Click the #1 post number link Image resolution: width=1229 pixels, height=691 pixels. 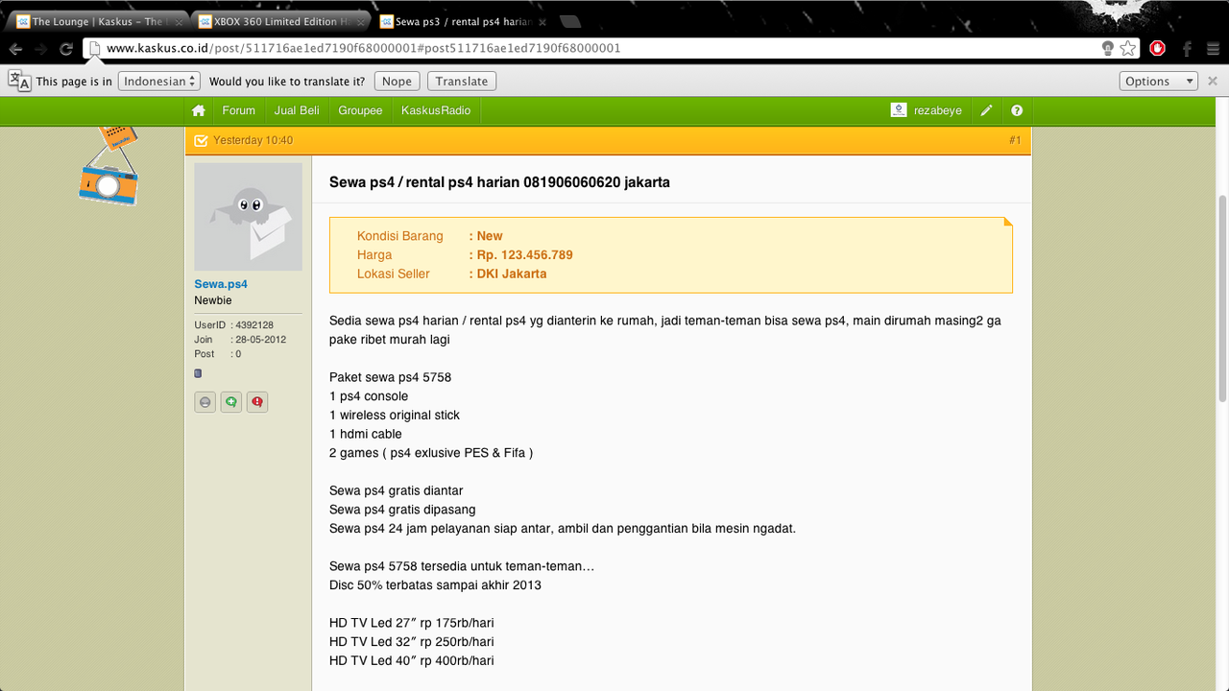1015,140
